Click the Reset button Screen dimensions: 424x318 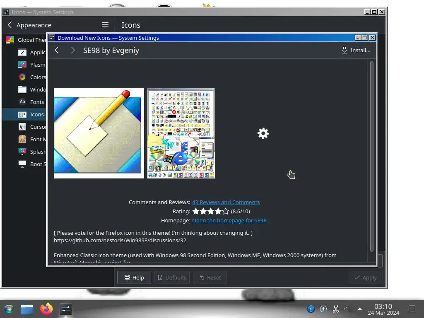coord(210,277)
